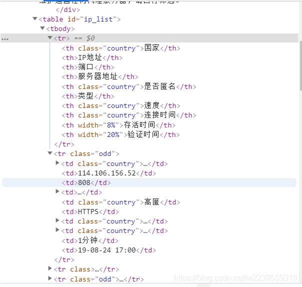Select the th IP地址 line
302x287 pixels.
[92, 57]
